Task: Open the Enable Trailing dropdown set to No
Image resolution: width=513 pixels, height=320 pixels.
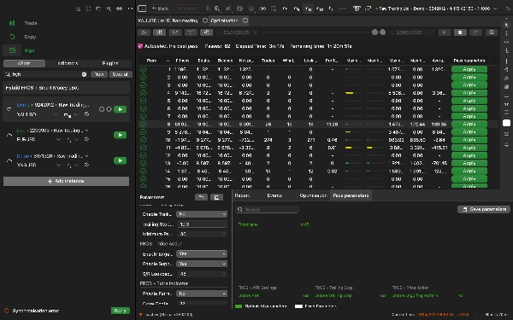Action: (202, 214)
